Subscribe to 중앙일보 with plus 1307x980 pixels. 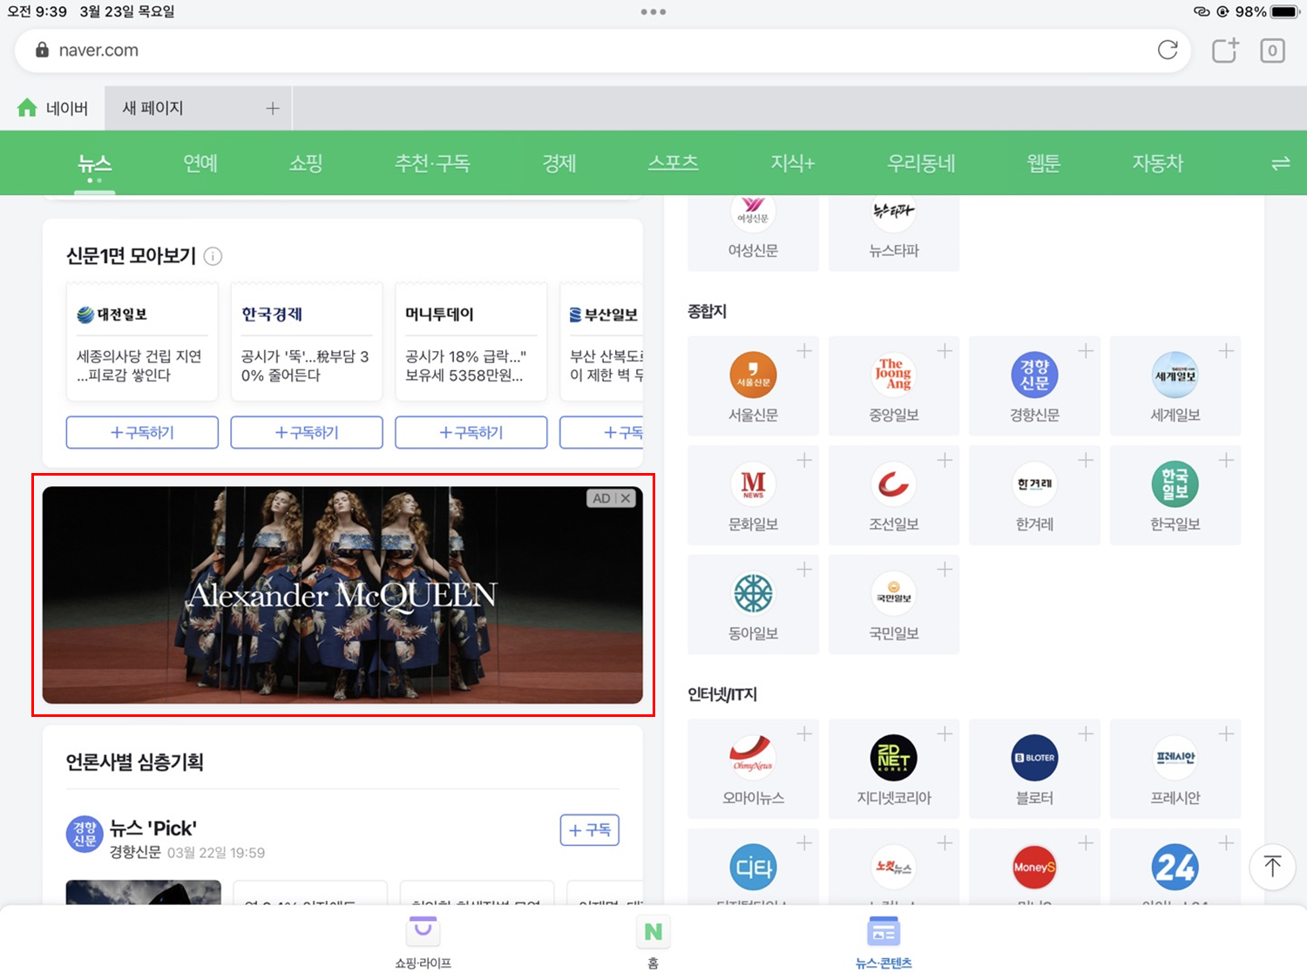945,351
